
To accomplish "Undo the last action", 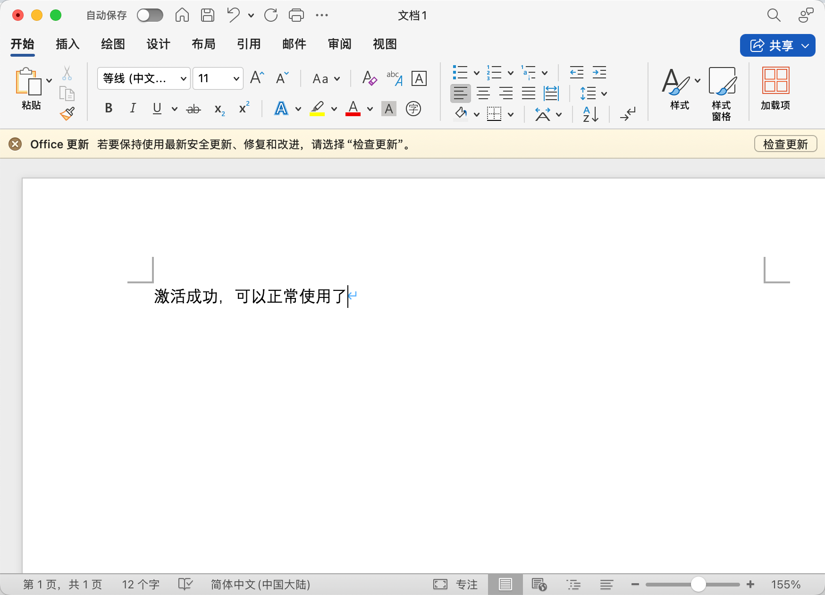I will [x=234, y=15].
